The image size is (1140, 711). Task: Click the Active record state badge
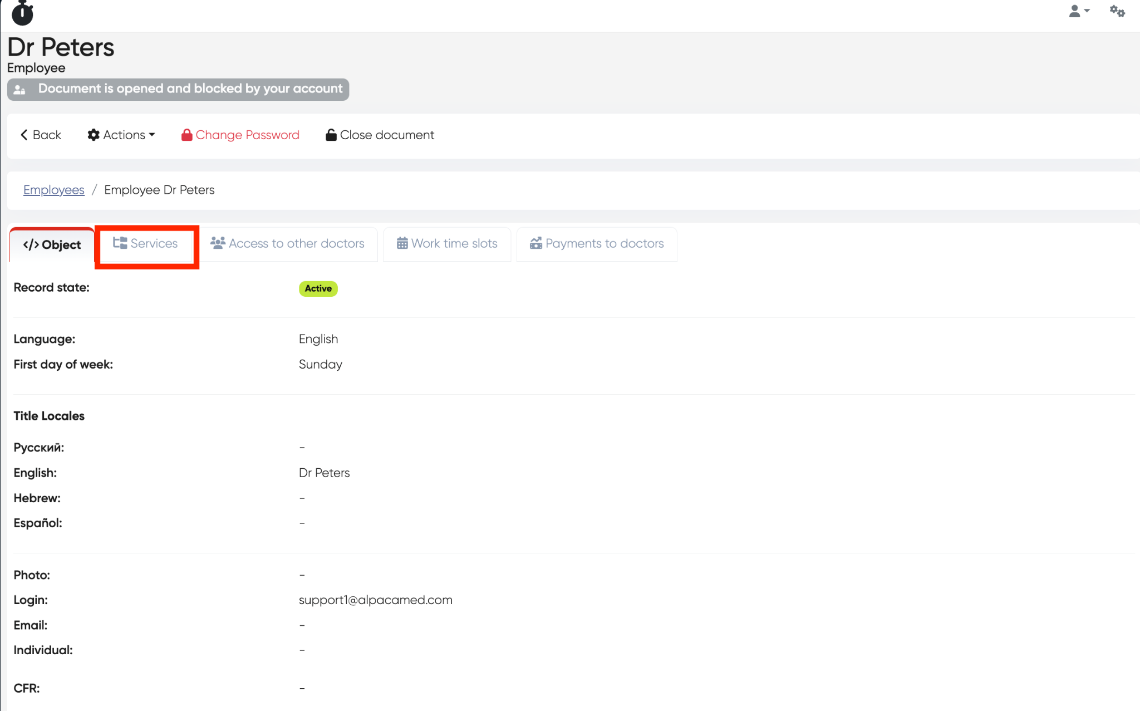(x=318, y=288)
